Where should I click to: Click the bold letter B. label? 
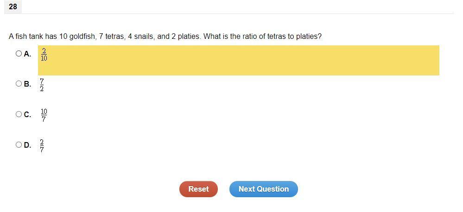tap(27, 84)
